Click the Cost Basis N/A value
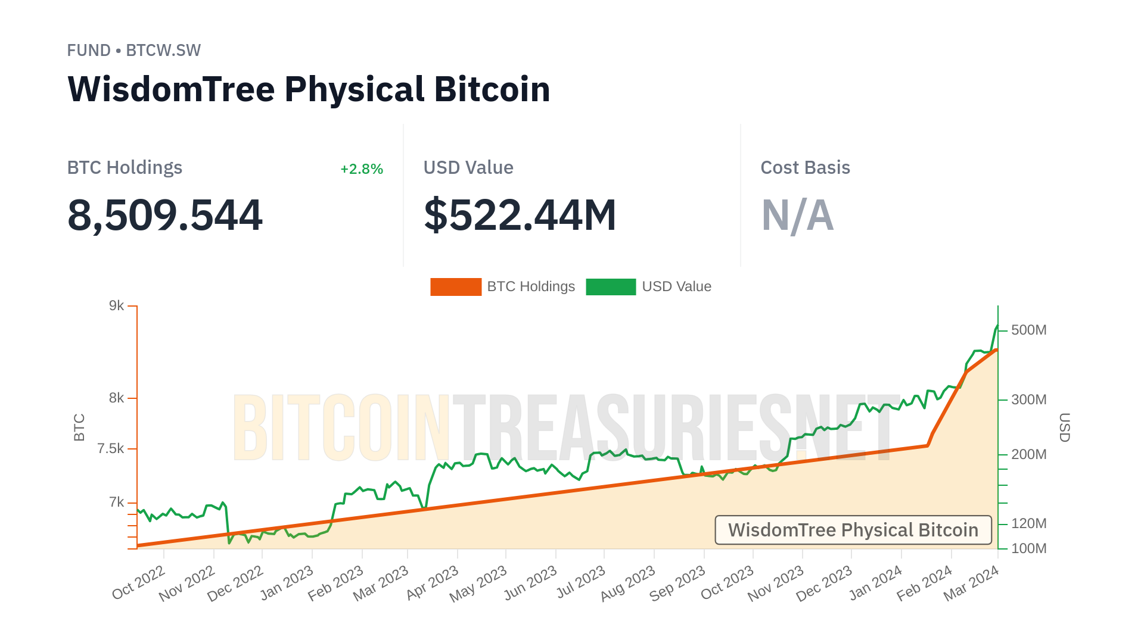1144x643 pixels. click(797, 215)
